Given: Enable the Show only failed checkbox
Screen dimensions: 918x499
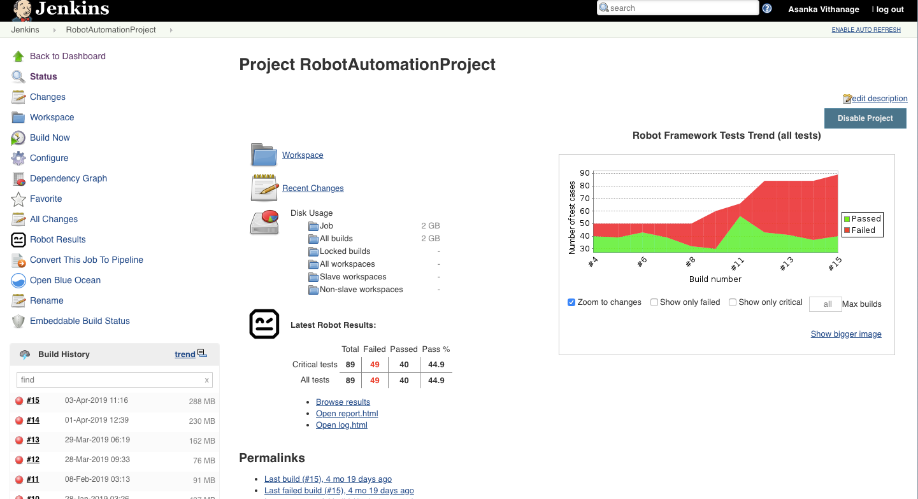Looking at the screenshot, I should click(654, 302).
